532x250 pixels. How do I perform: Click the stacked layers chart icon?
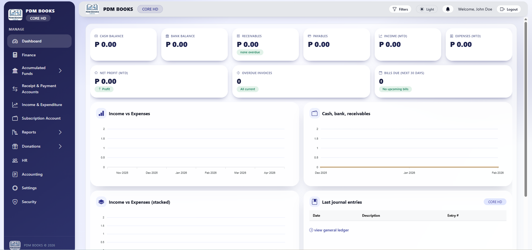point(101,202)
